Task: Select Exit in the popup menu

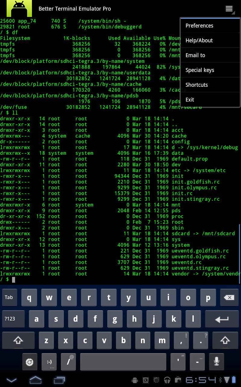Action: 210,100
